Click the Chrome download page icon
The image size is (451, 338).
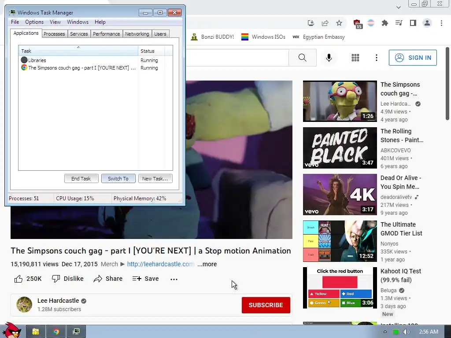click(311, 23)
